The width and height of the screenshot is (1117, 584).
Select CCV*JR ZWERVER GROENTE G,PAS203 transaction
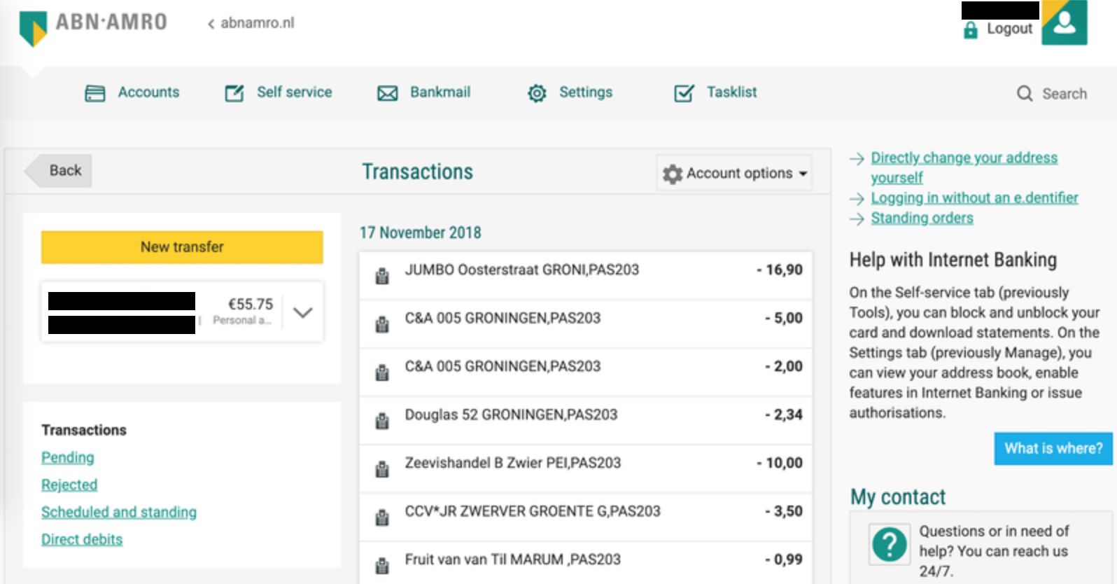[586, 517]
